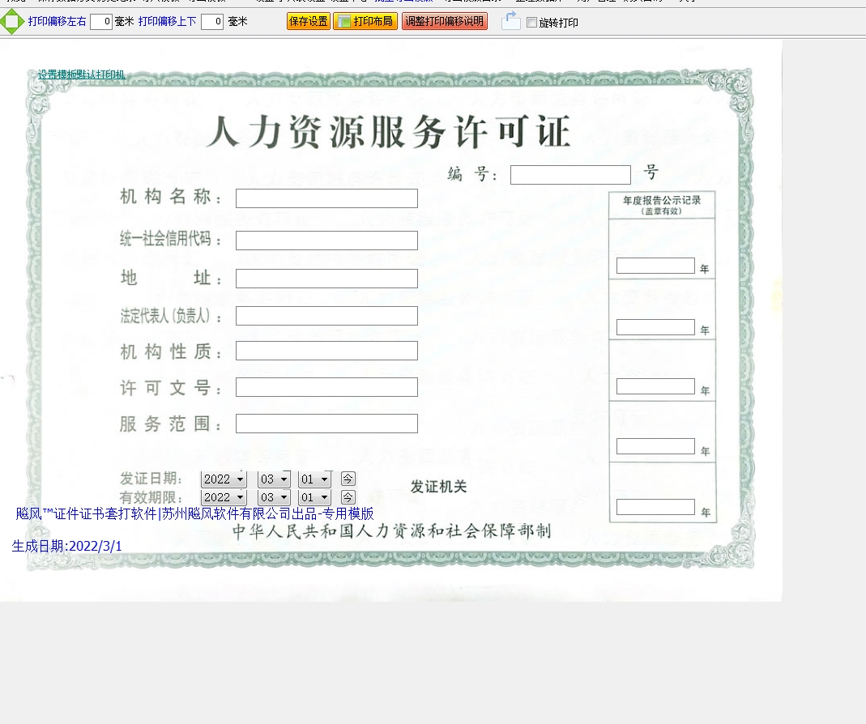The image size is (866, 724).
Task: Open the 发证日期 year dropdown
Action: click(x=224, y=479)
